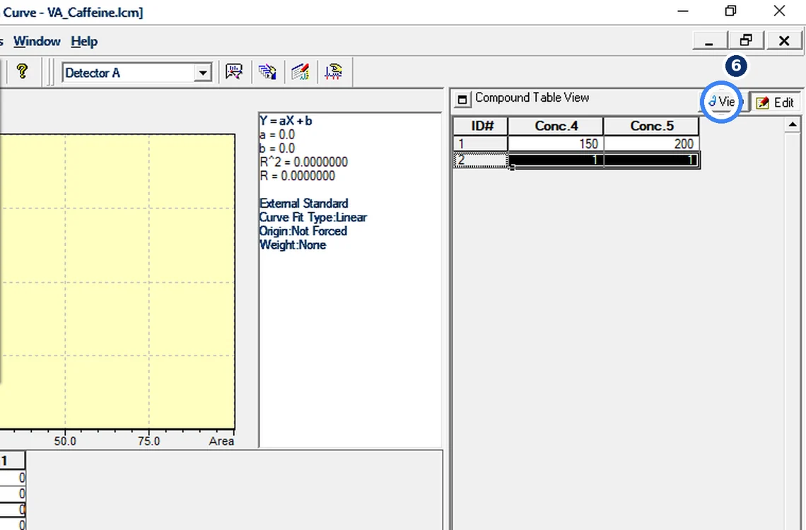Image resolution: width=806 pixels, height=530 pixels.
Task: Click the Edit button in Compound Table
Action: [775, 102]
